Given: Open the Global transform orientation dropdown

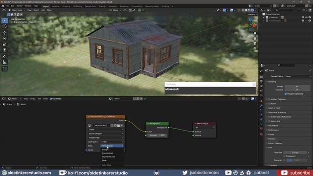Looking at the screenshot, I should [x=115, y=10].
